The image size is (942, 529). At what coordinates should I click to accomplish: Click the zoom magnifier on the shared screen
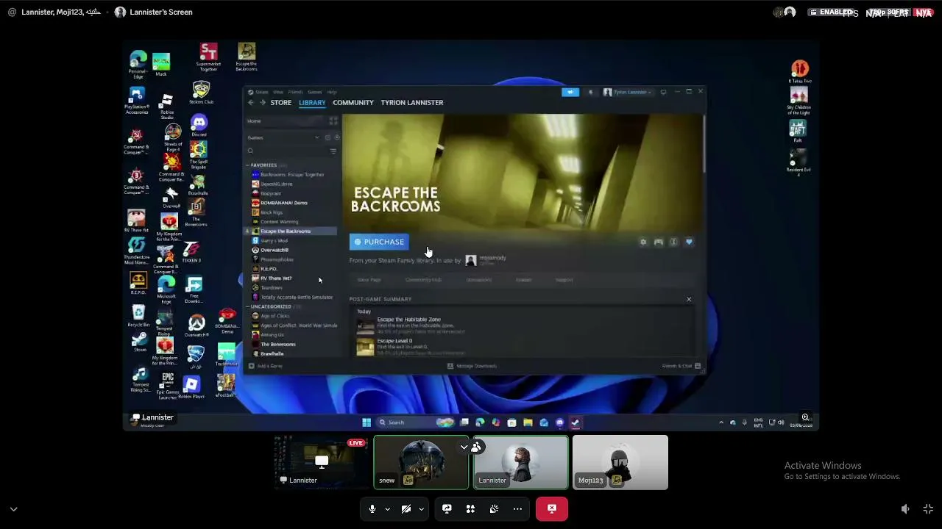coord(805,417)
